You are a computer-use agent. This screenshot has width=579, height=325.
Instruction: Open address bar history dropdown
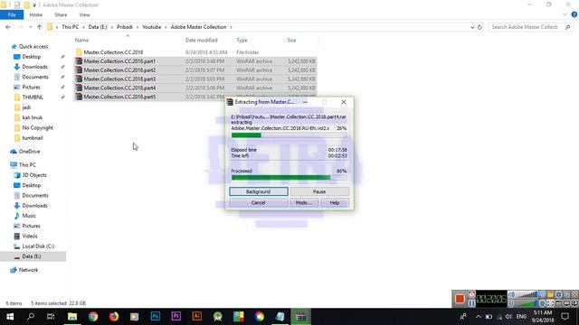click(472, 27)
